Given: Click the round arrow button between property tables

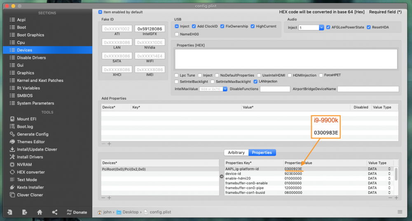Looking at the screenshot, I should (222, 177).
